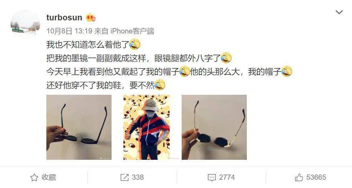This screenshot has width=352, height=188.
Task: Open the 338 reposts count
Action: pos(138,177)
